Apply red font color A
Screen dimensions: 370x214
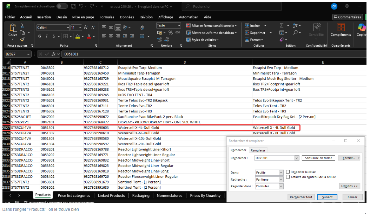(x=89, y=36)
